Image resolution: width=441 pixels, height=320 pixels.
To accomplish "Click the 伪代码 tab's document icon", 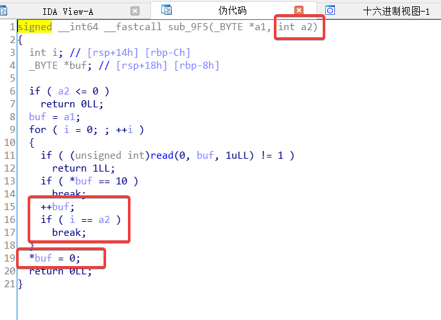I will [167, 10].
